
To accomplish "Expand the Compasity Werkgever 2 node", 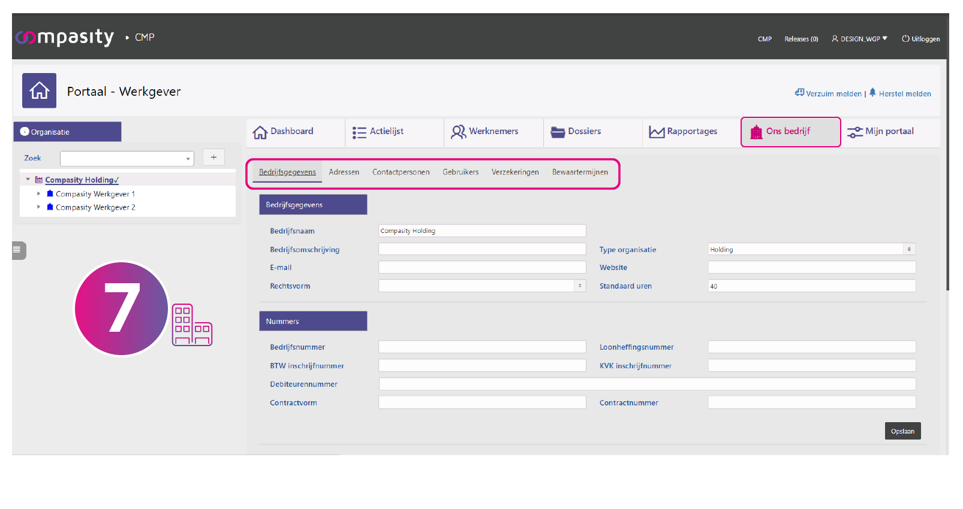I will coord(38,207).
